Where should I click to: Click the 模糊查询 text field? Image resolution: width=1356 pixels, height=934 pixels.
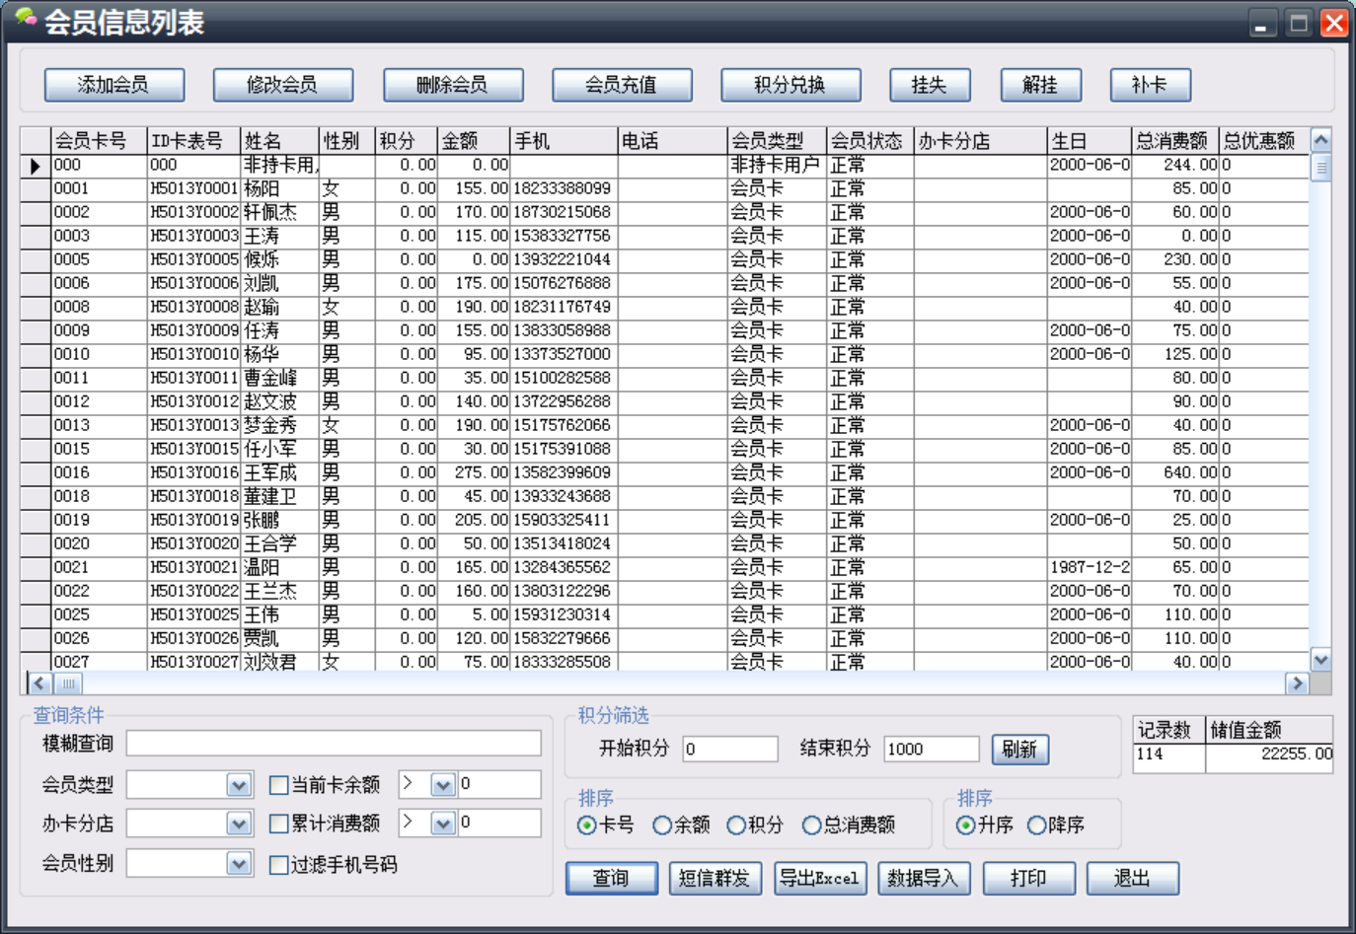[x=334, y=744]
